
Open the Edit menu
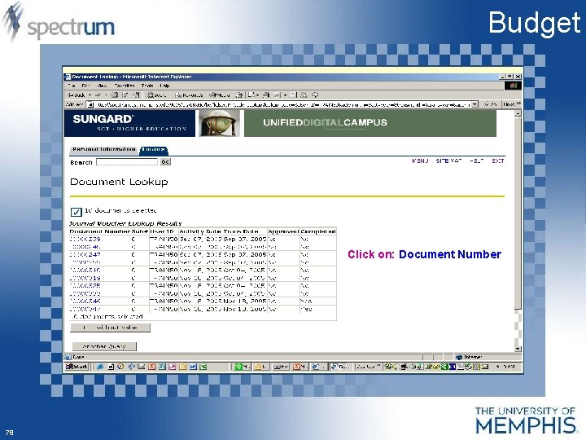pos(85,86)
